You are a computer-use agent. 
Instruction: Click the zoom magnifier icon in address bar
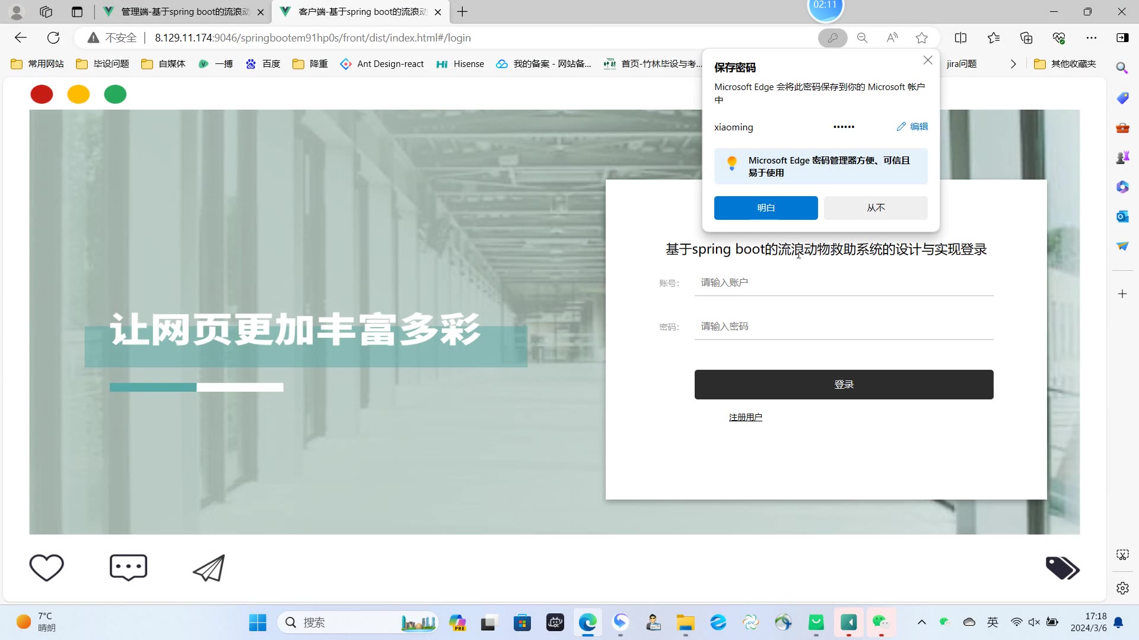[863, 38]
